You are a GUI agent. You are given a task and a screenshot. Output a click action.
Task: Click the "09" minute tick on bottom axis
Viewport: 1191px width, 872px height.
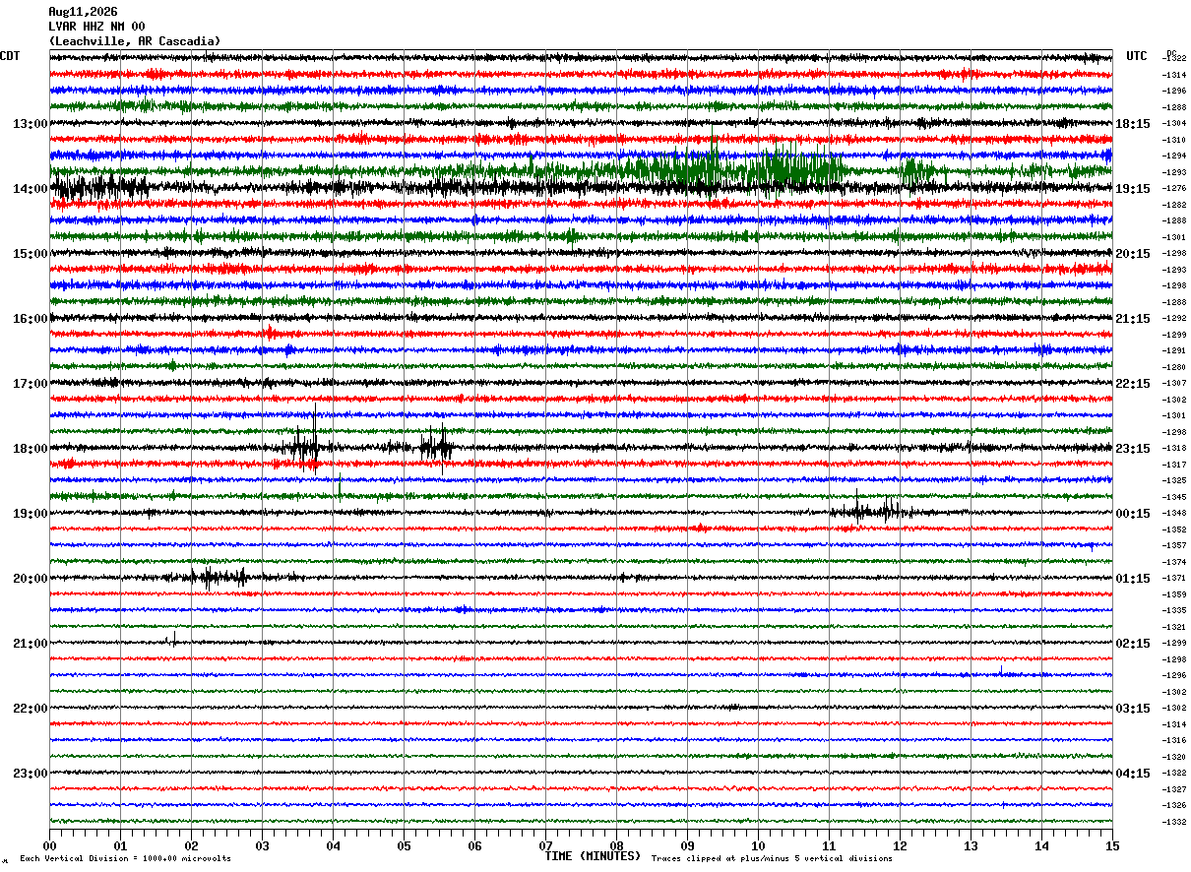coord(687,845)
